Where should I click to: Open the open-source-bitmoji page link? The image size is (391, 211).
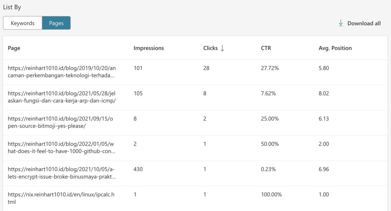coord(60,122)
